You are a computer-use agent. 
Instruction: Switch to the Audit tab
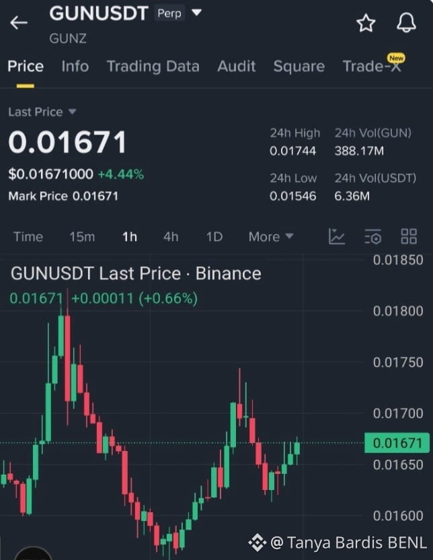tap(237, 67)
